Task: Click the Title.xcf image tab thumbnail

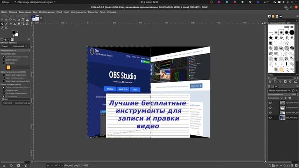Action: [x=36, y=18]
